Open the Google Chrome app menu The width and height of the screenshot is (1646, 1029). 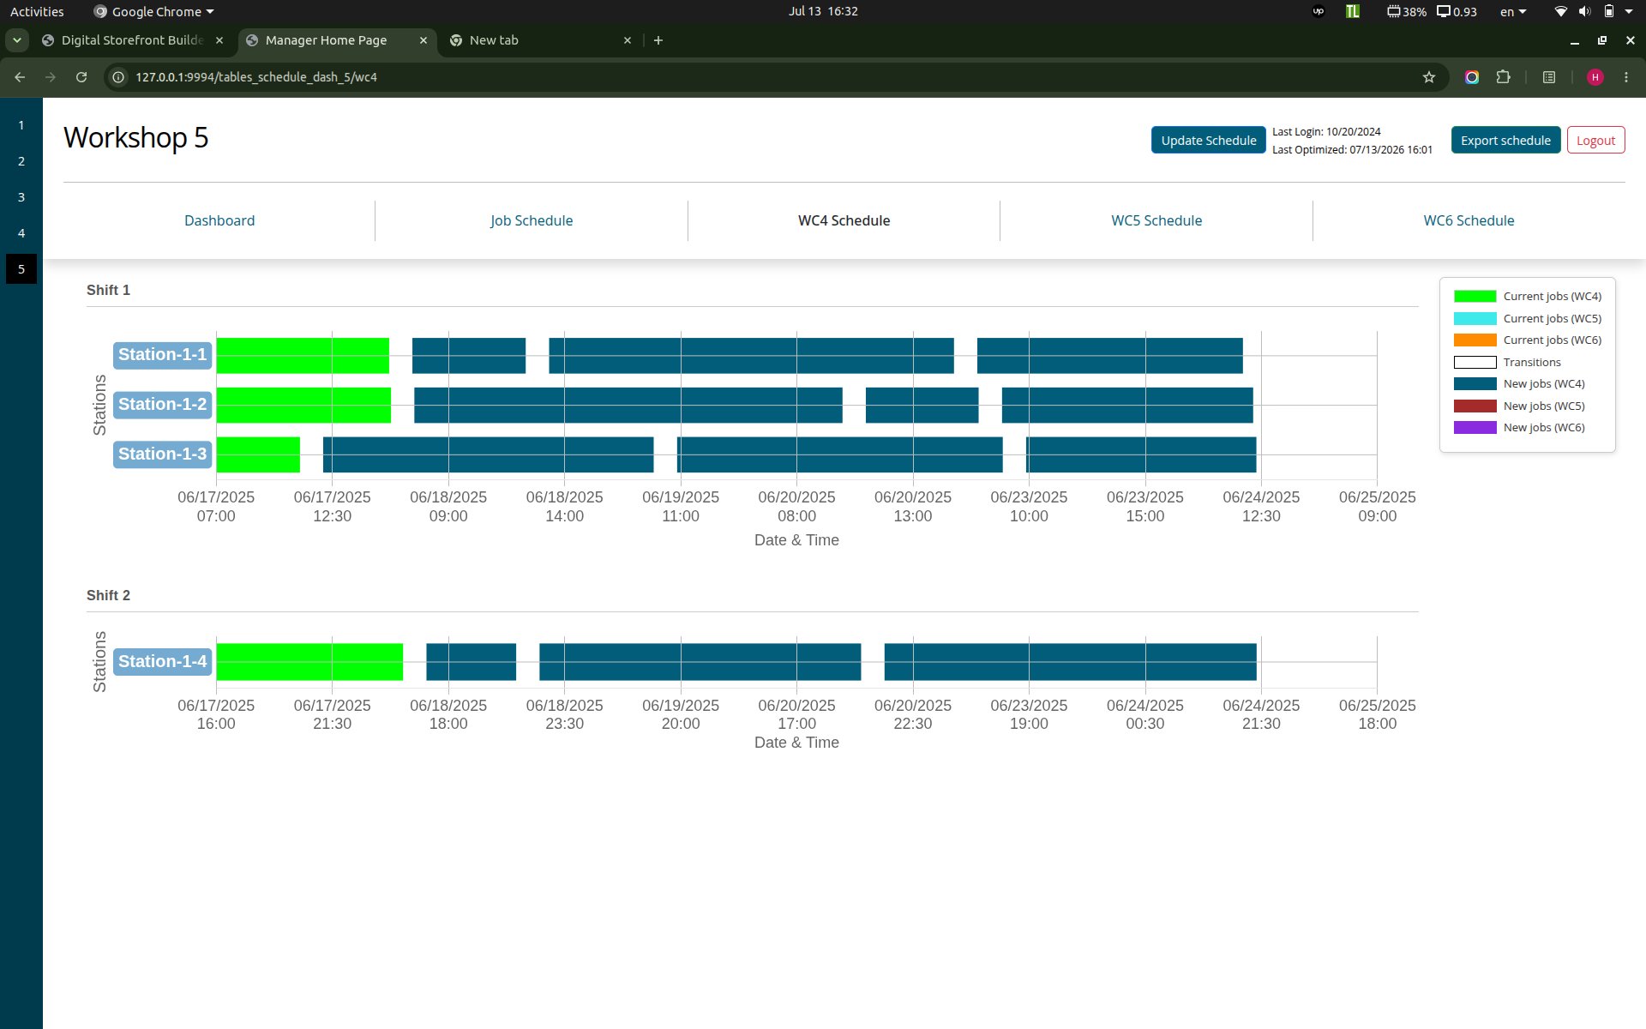pyautogui.click(x=153, y=12)
